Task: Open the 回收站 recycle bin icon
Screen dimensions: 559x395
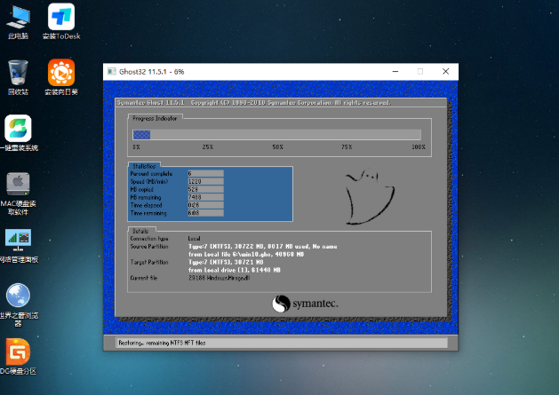Action: coord(18,76)
